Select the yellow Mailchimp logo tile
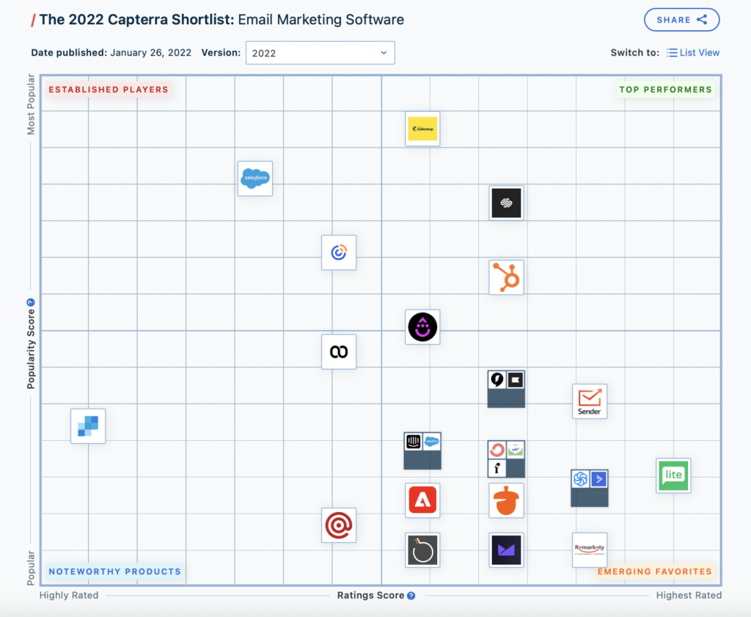 point(422,129)
